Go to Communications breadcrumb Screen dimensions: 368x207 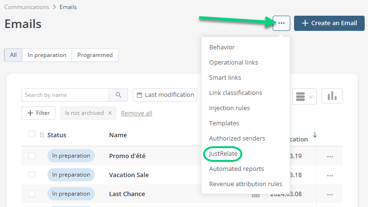(x=27, y=7)
